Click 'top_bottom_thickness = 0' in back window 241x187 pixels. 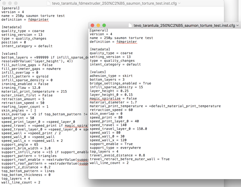click(x=26, y=175)
